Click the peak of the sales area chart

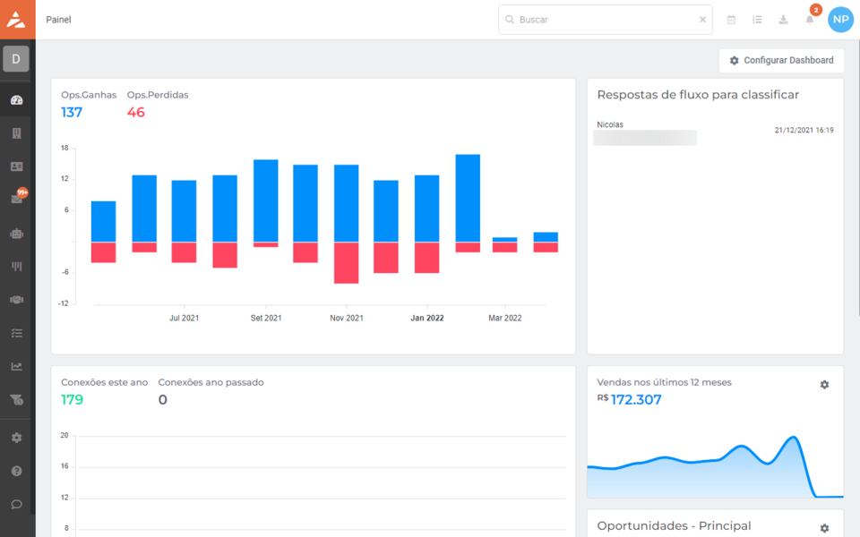coord(793,438)
